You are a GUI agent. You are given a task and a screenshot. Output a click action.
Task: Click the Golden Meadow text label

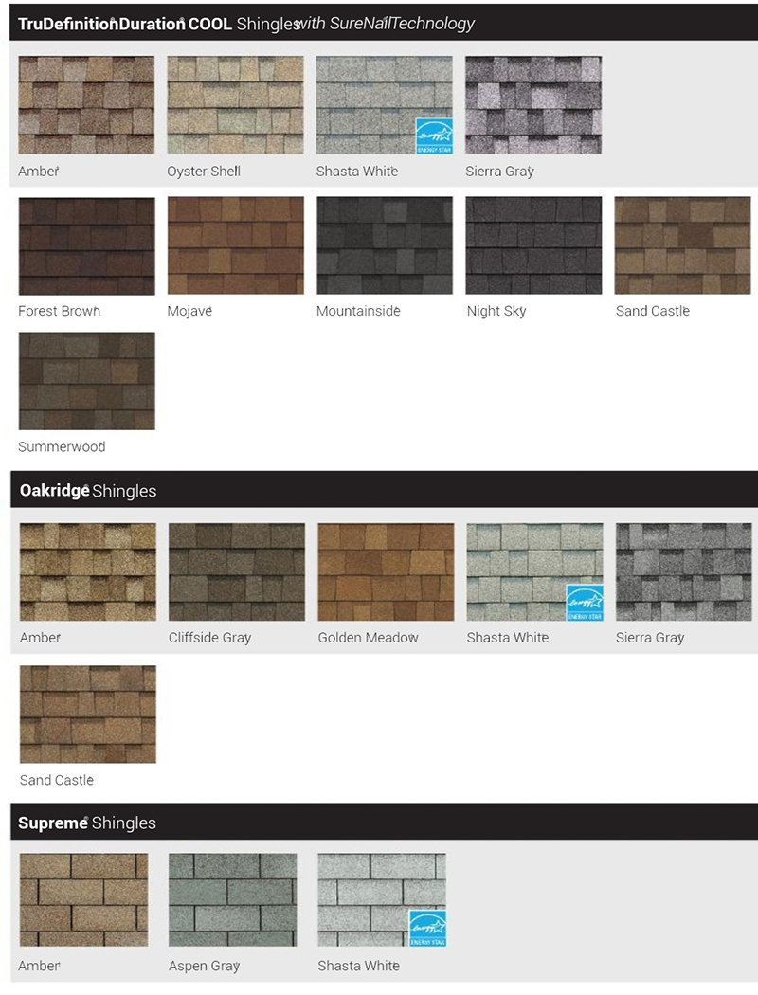coord(368,638)
